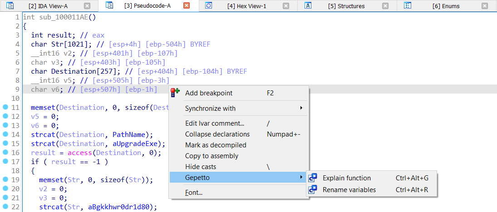Click the Pseudocode-A tab icon
Viewport: 497px width, 212px height.
point(109,6)
